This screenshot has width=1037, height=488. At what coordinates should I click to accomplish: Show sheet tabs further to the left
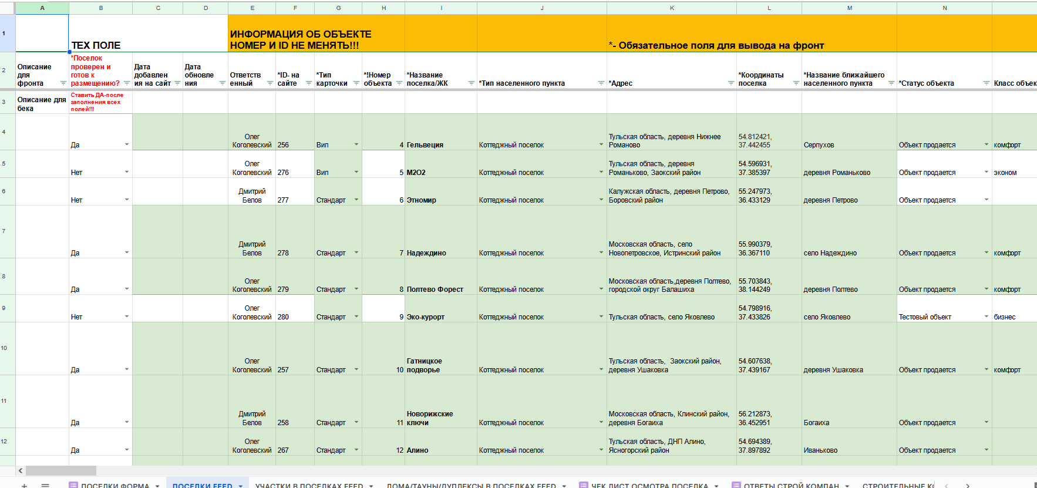point(946,485)
